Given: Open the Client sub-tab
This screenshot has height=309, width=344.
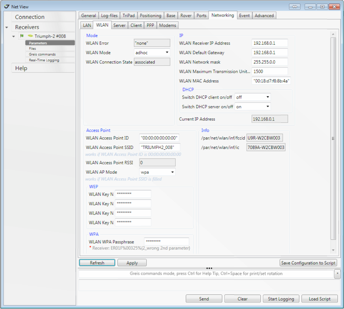Looking at the screenshot, I should click(136, 25).
